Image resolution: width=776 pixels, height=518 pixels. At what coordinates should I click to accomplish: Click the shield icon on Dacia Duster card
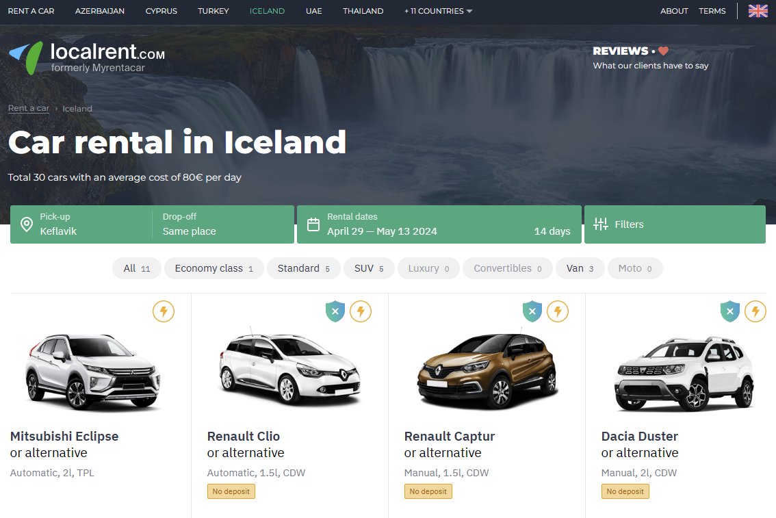[730, 312]
